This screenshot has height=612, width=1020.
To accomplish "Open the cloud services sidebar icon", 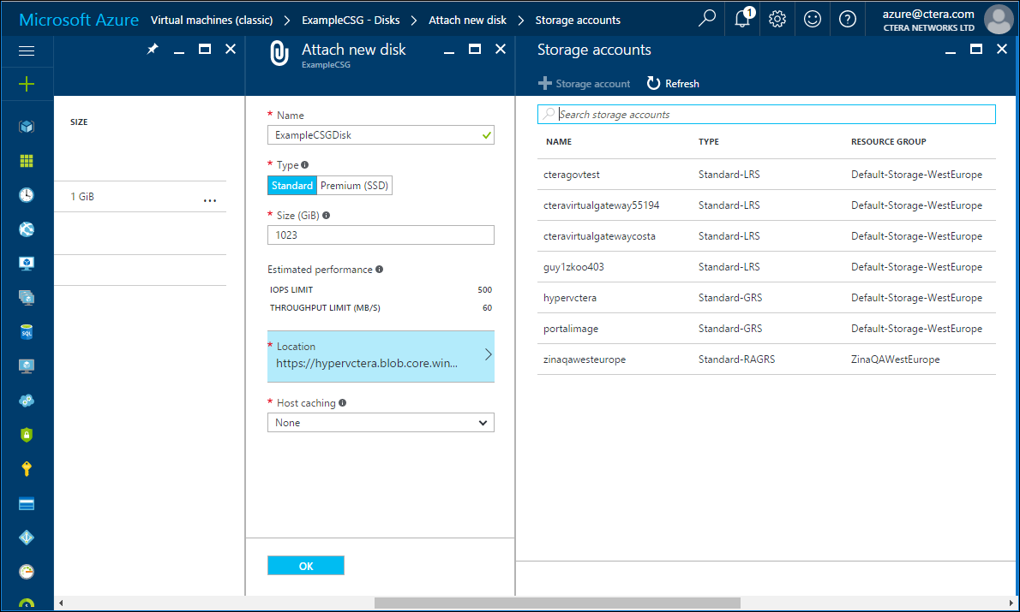I will pyautogui.click(x=27, y=401).
